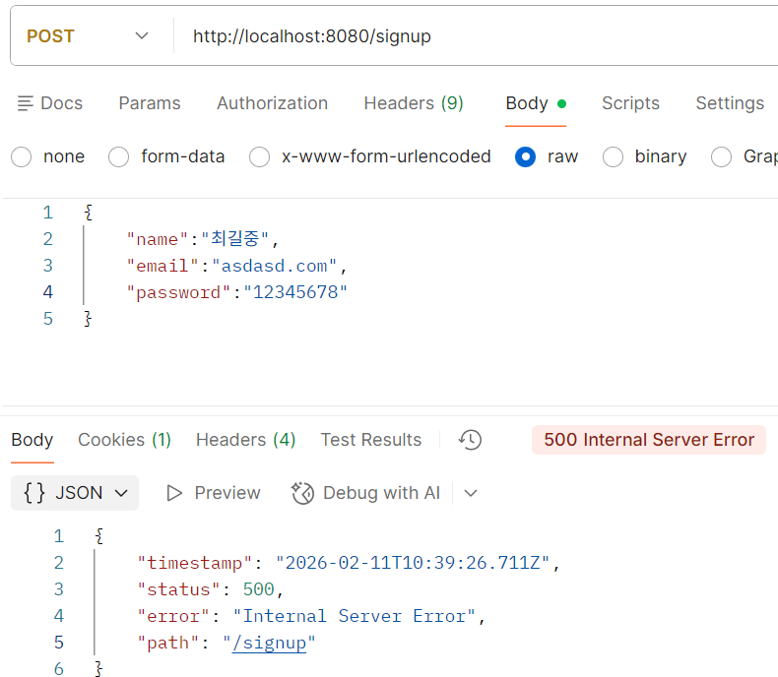
Task: Click the "error" key in response
Action: 173,616
